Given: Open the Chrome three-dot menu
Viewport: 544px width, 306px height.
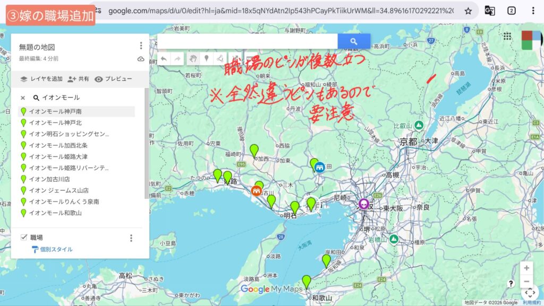Looking at the screenshot, I should [x=533, y=11].
